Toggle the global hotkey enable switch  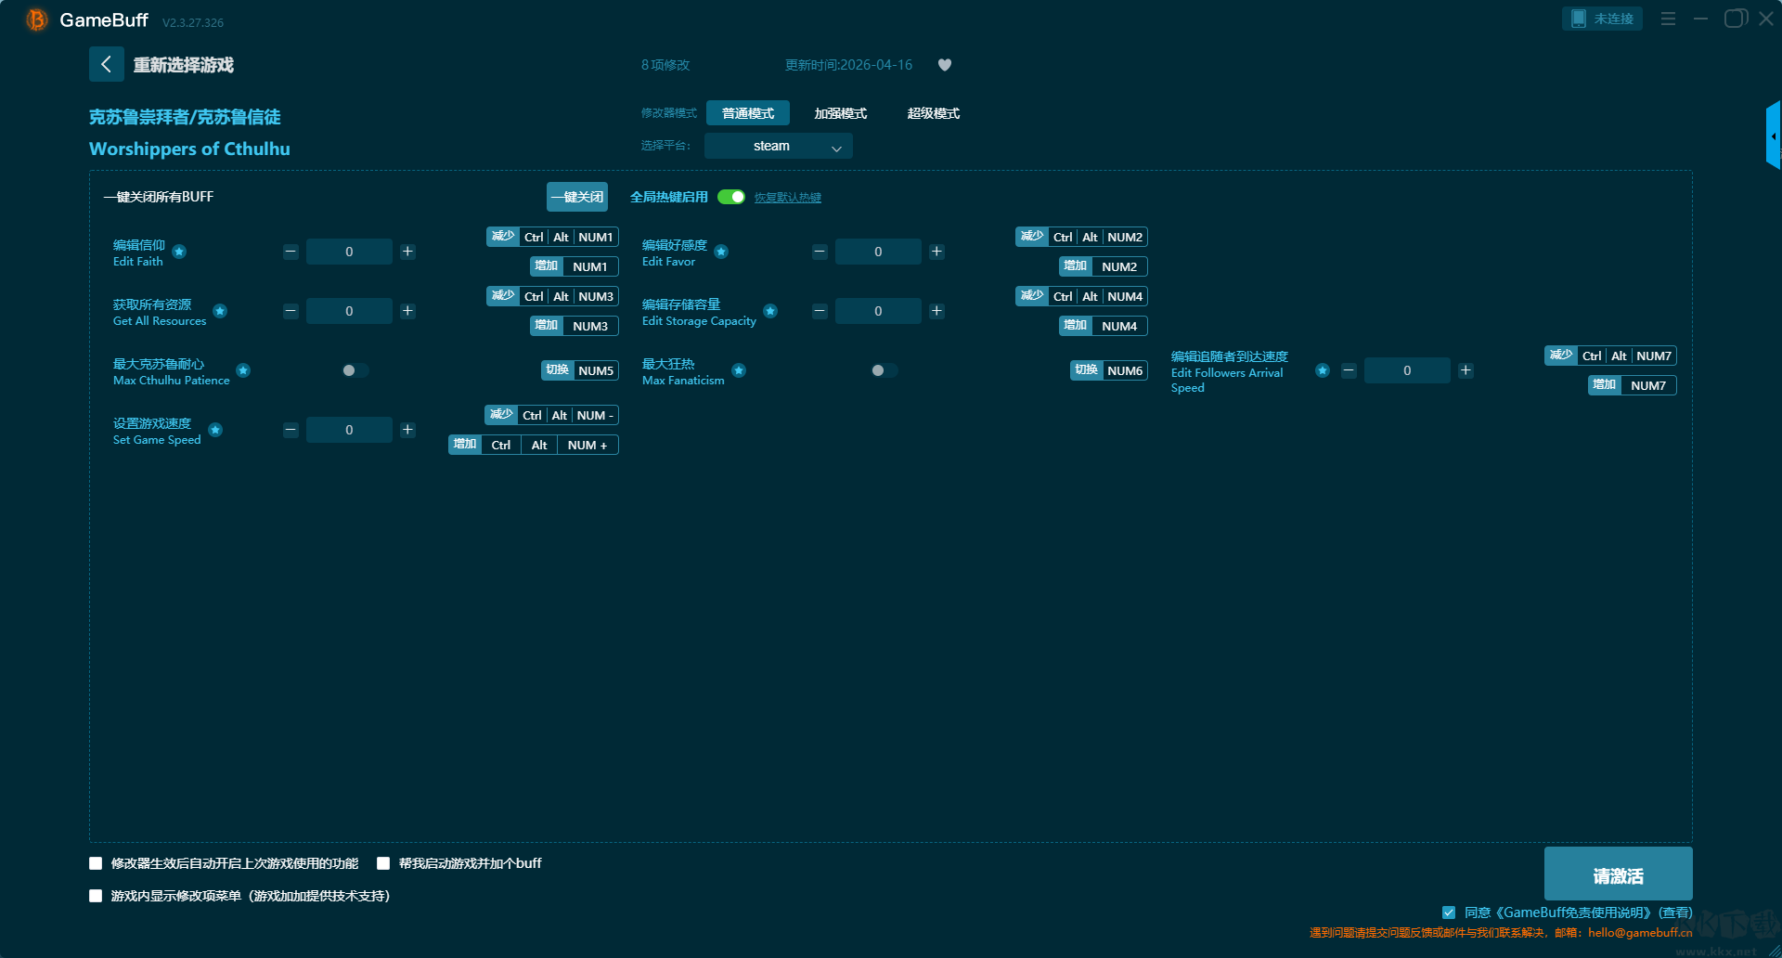point(731,197)
